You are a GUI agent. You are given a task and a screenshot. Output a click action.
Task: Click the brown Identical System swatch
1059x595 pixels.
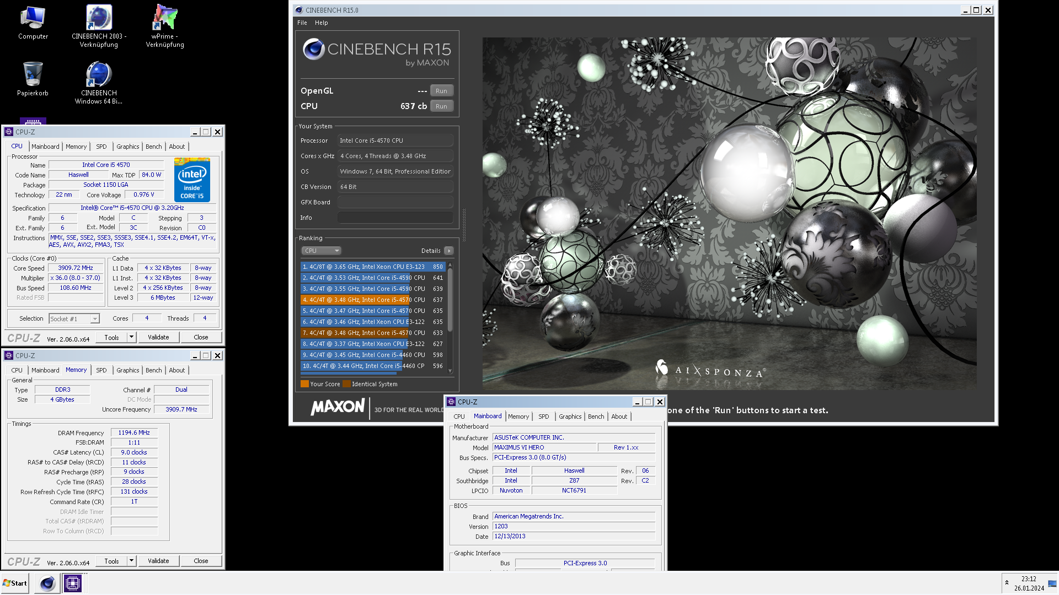(346, 384)
